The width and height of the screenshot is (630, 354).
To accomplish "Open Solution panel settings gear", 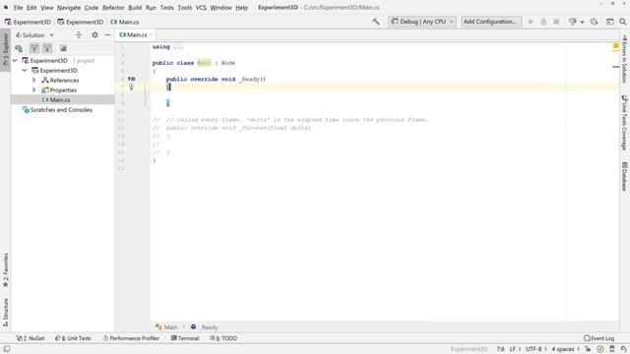I will click(94, 35).
